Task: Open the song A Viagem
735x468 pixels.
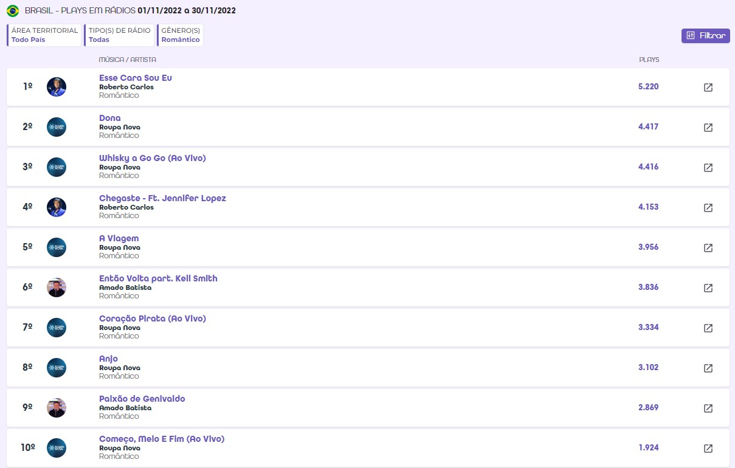Action: [x=119, y=238]
